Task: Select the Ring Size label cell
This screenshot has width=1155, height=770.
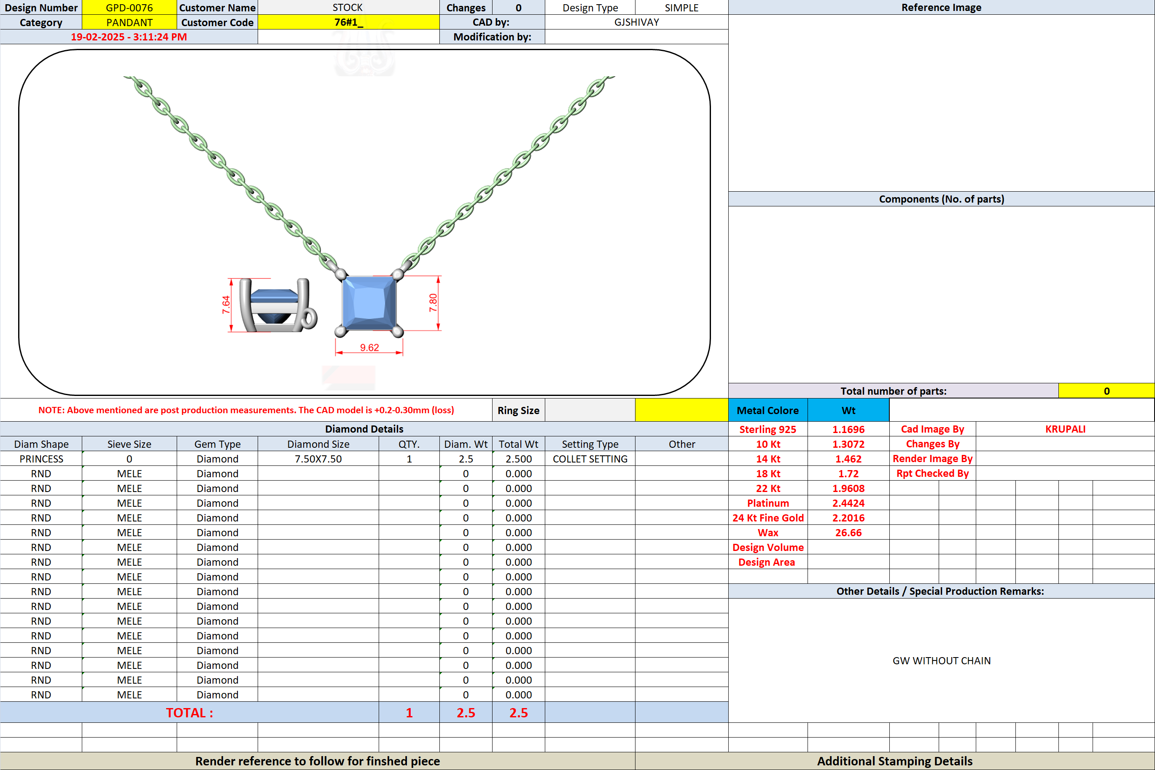Action: pyautogui.click(x=519, y=410)
